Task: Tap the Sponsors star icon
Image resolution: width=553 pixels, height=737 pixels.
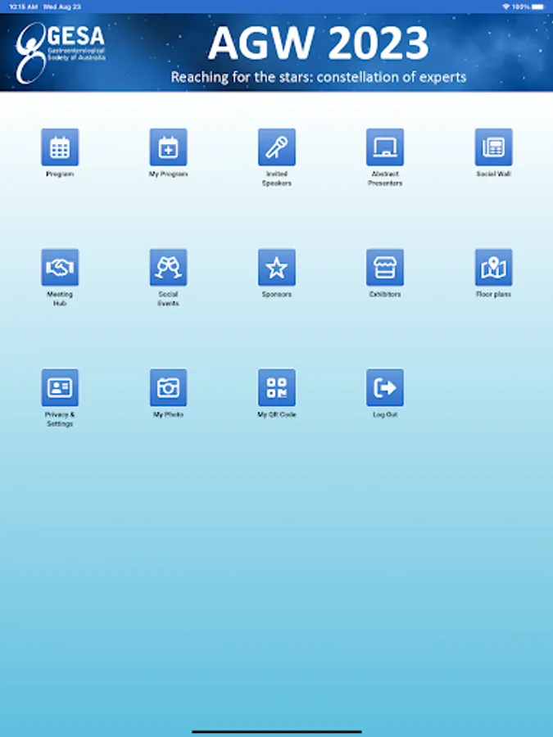Action: 277,268
